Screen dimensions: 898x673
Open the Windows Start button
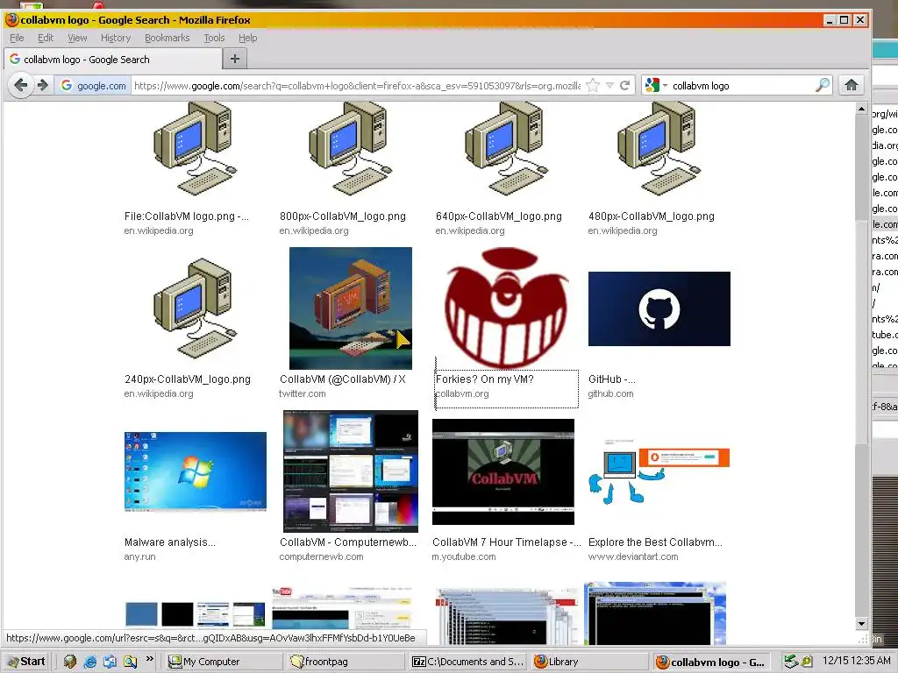(26, 662)
